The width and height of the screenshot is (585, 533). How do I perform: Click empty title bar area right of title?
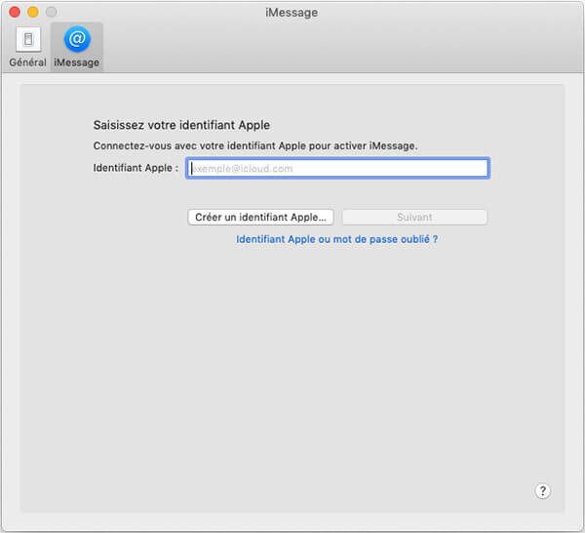tap(448, 12)
